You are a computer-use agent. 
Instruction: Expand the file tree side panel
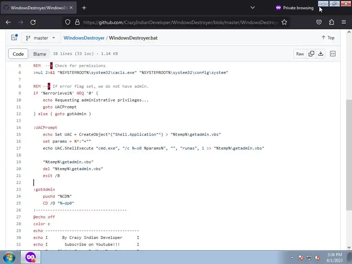coord(14,37)
